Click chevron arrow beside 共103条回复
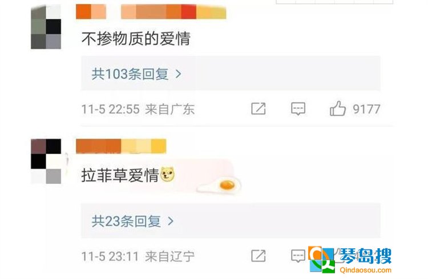Viewport: 428px width, 279px height. tap(178, 74)
